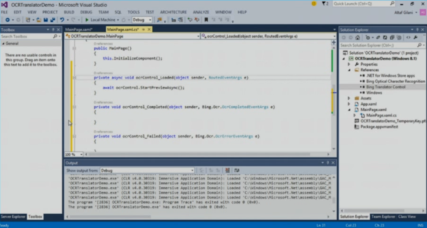Close the MainPage.xaml.cs tab
427x228 pixels.
(x=149, y=29)
